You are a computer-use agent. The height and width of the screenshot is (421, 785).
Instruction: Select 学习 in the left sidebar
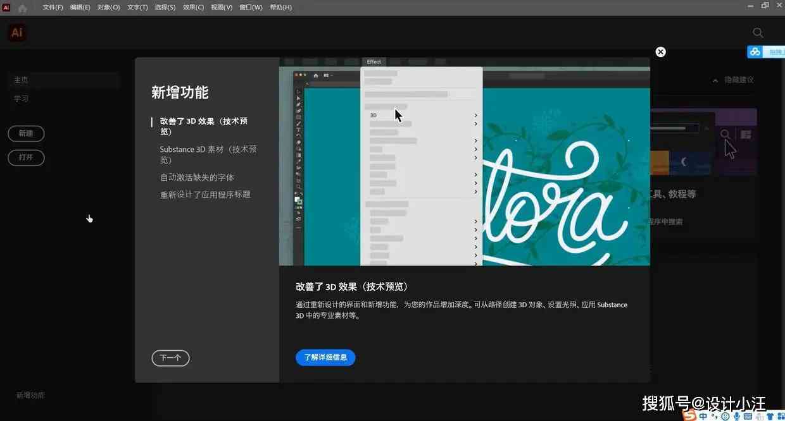22,99
